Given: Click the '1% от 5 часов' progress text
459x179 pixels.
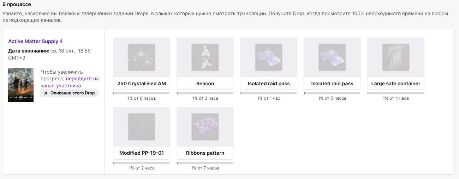Looking at the screenshot, I should coord(332,98).
